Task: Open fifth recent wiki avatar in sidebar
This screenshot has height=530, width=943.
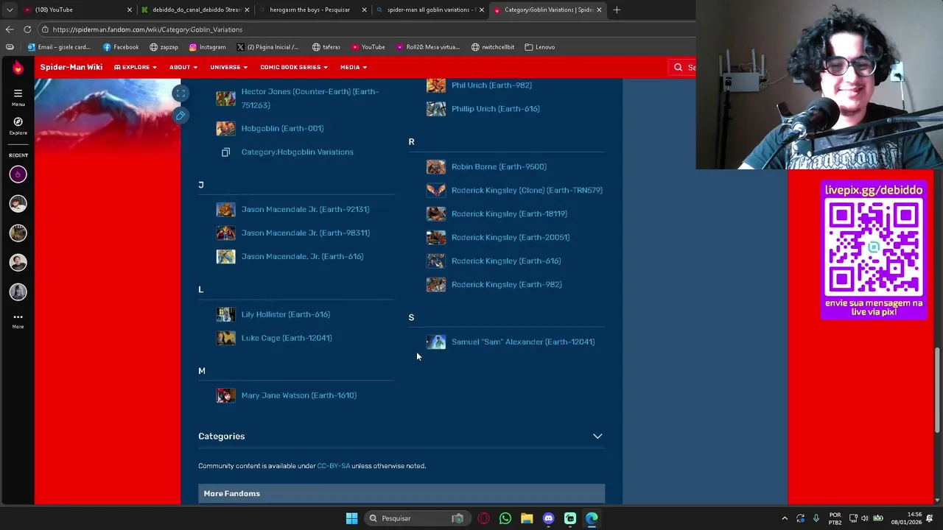Action: [18, 292]
